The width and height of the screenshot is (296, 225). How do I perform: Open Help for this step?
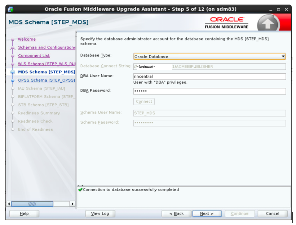pyautogui.click(x=24, y=213)
